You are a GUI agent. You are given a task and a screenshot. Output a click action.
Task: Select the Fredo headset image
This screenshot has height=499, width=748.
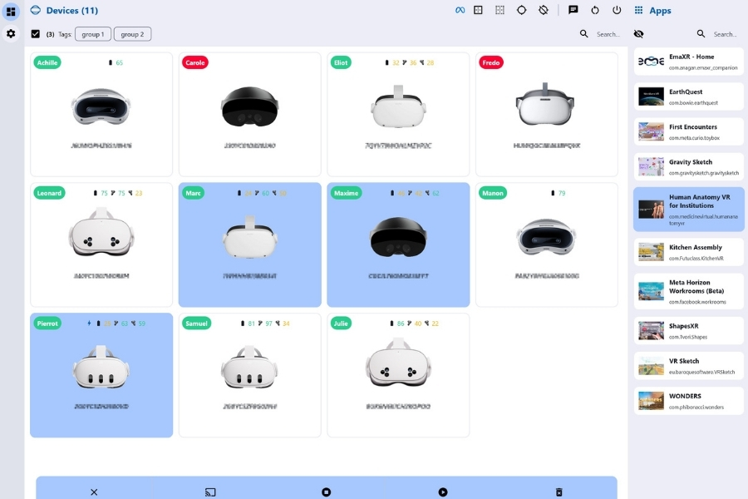[544, 105]
